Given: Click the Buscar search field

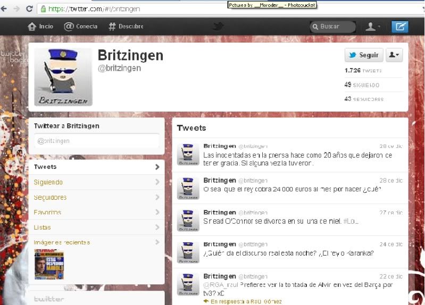Looking at the screenshot, I should point(333,27).
